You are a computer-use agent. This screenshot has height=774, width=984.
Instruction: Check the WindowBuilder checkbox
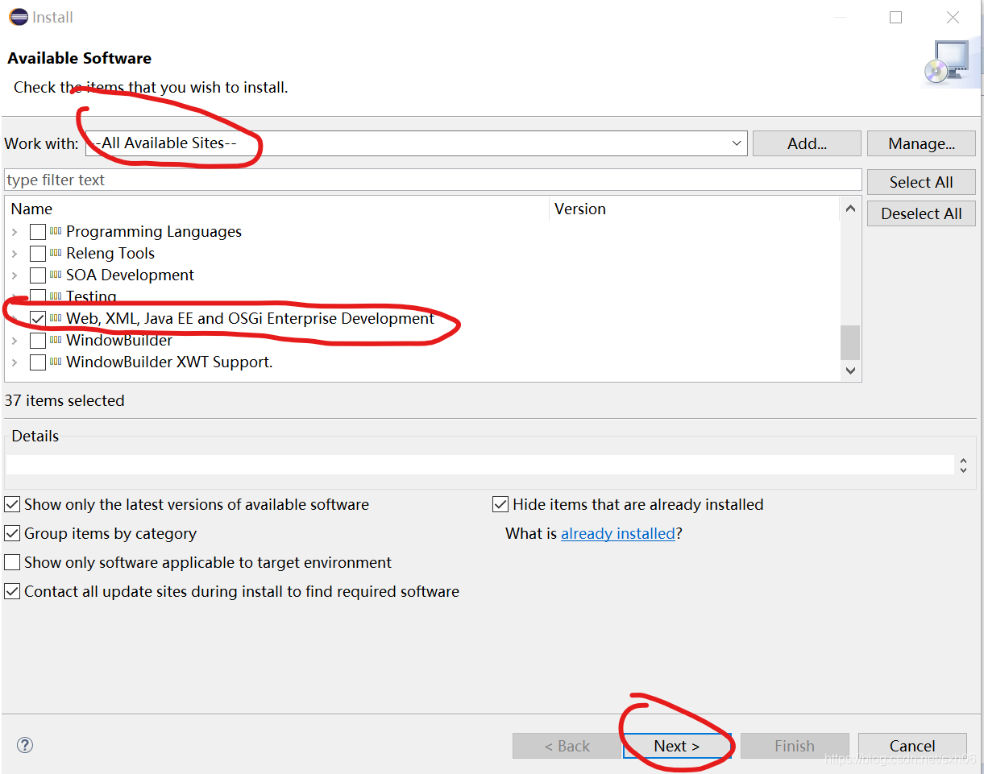coord(38,341)
